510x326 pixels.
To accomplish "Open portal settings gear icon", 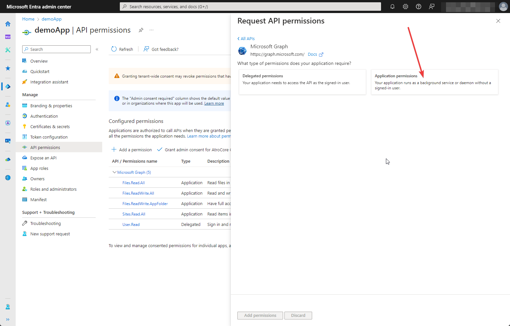I will click(406, 7).
